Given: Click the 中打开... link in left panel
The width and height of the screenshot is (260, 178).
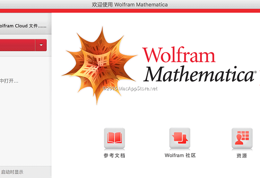Looking at the screenshot, I should [9, 81].
